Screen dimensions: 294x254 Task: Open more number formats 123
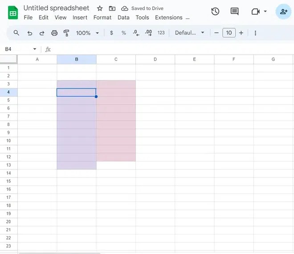[161, 33]
